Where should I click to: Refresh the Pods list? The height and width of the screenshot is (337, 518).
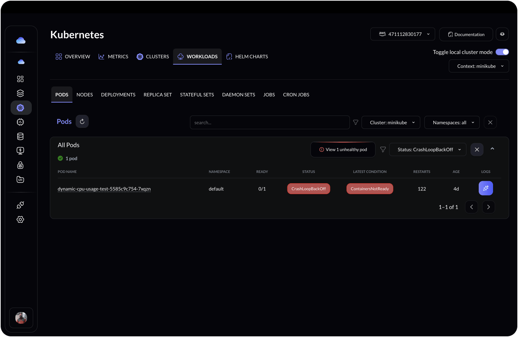[82, 121]
